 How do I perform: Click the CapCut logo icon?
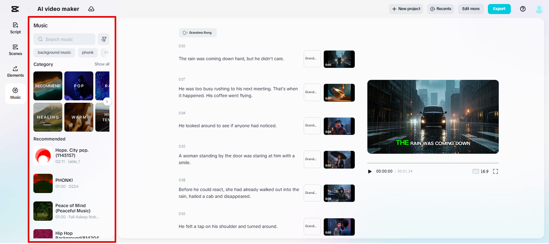[15, 9]
